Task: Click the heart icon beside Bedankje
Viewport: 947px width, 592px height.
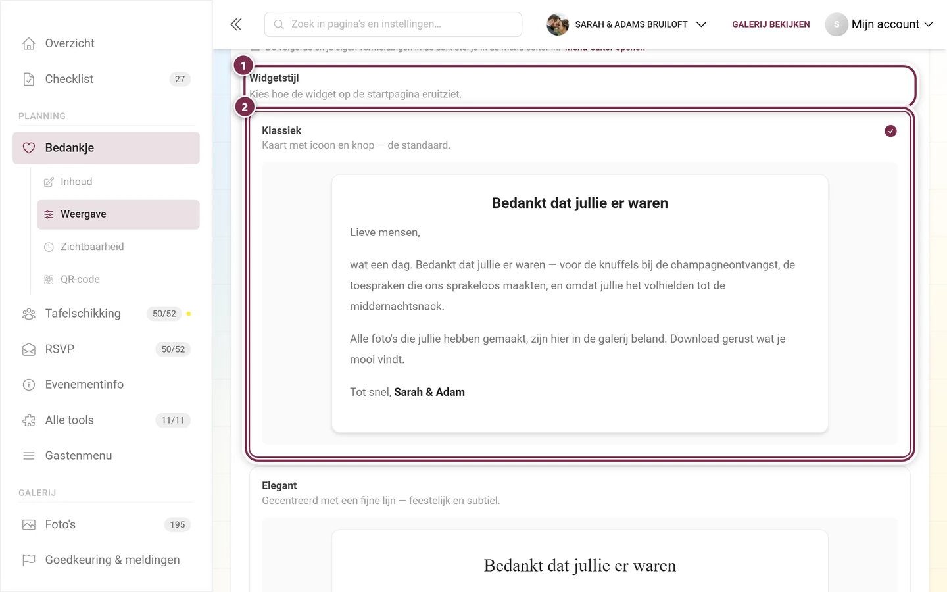Action: (29, 148)
